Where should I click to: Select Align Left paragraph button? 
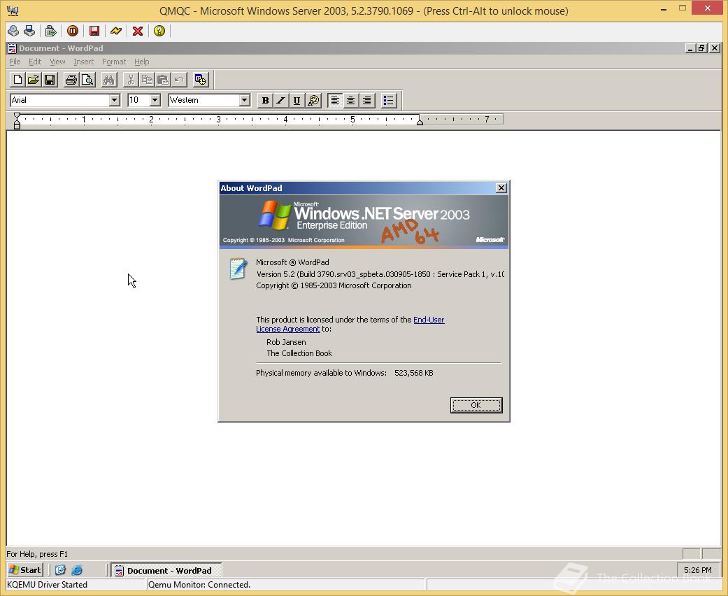coord(335,100)
